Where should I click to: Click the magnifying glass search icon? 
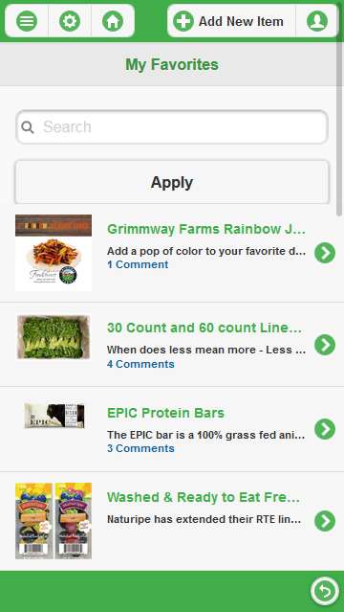tap(28, 126)
